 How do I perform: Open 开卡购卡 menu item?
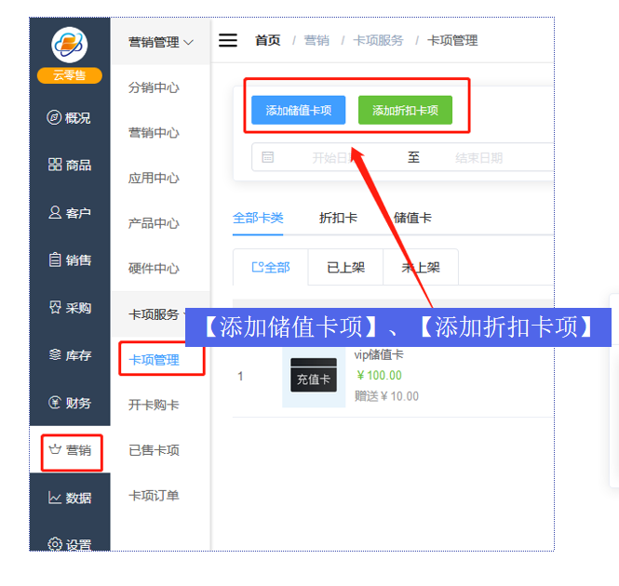(154, 405)
